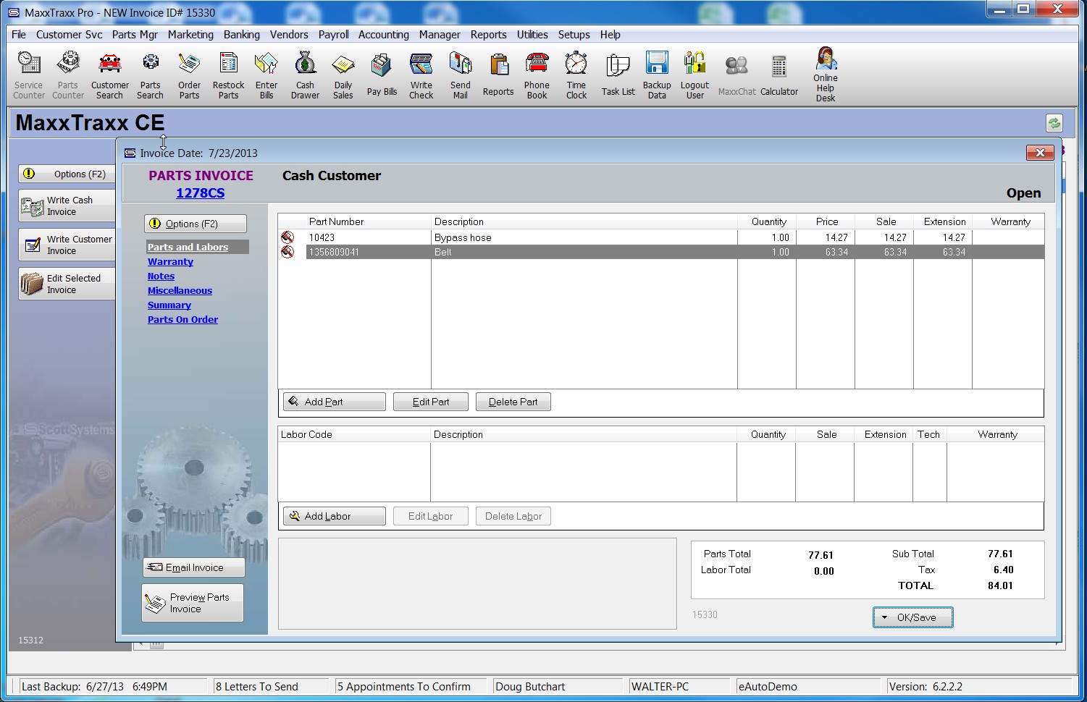Select the Bypass hose part row

click(660, 237)
